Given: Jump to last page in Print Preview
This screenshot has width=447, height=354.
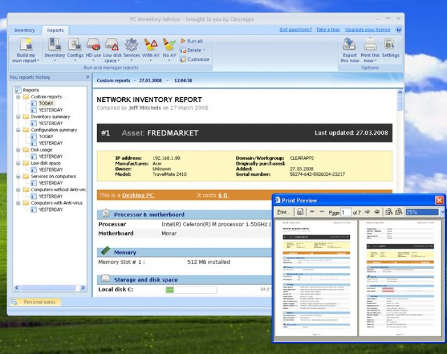Looking at the screenshot, I should click(377, 212).
